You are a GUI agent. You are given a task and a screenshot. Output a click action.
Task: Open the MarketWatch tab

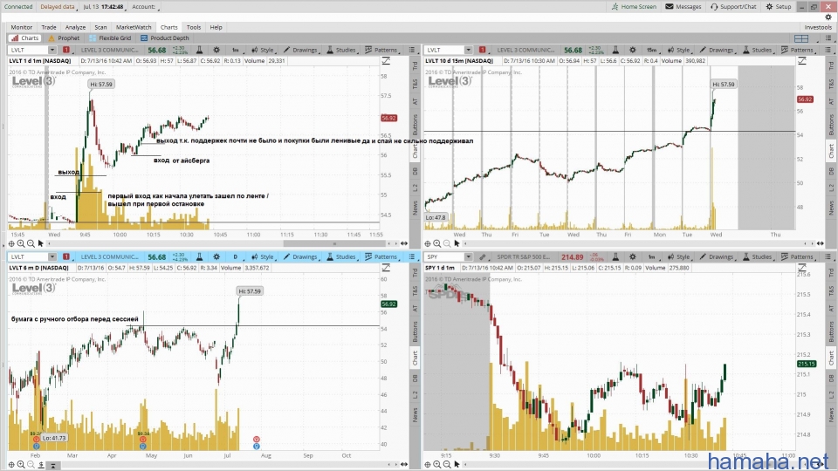(134, 27)
